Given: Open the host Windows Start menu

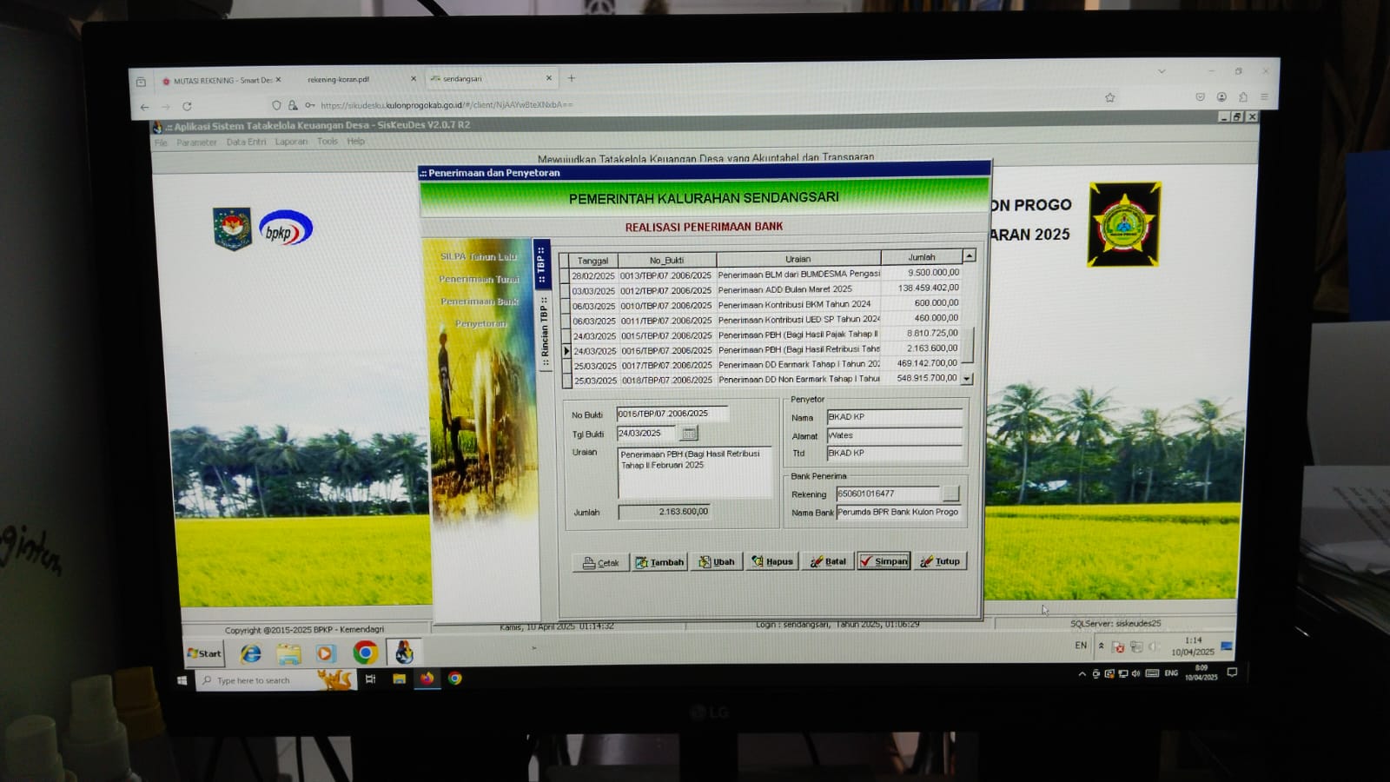Looking at the screenshot, I should 182,680.
